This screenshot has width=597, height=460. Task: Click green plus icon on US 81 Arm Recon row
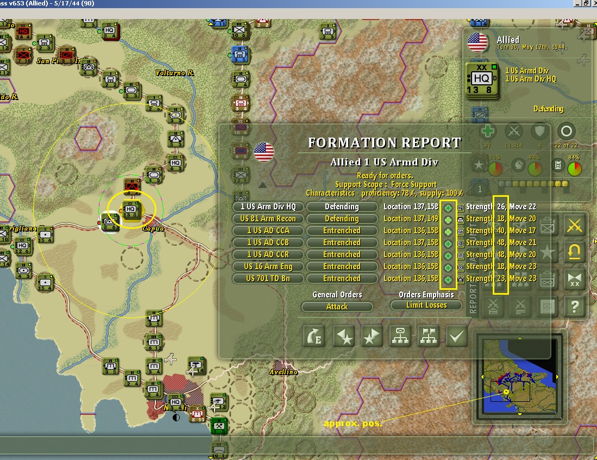click(448, 220)
